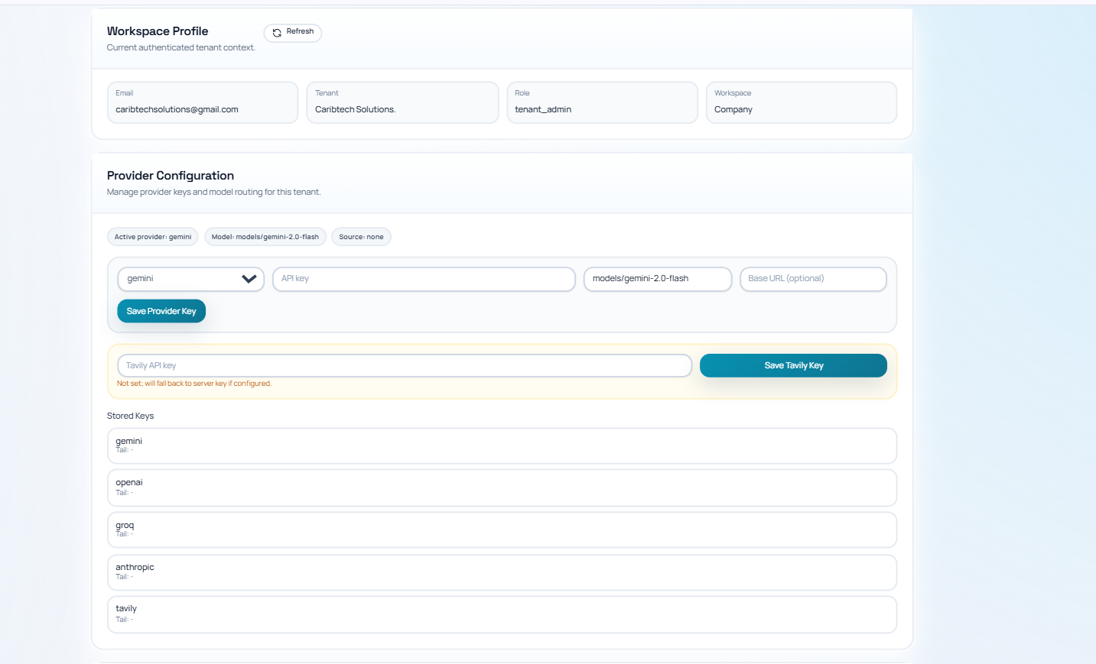Select the groq stored key row
Viewport: 1096px width, 664px height.
(x=502, y=530)
